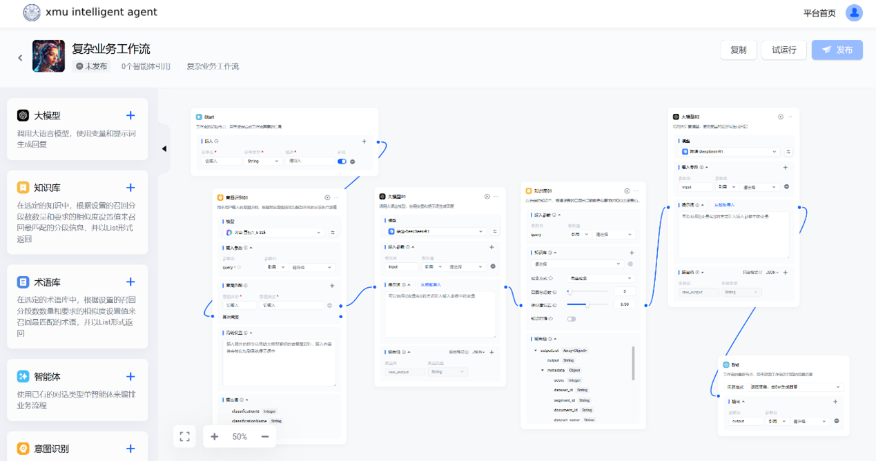Add a 术语库 node to canvas

pos(130,282)
